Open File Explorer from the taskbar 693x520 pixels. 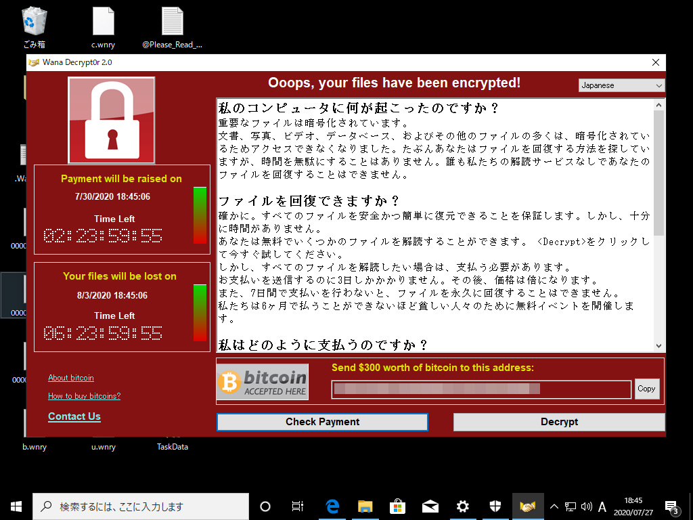pos(365,506)
